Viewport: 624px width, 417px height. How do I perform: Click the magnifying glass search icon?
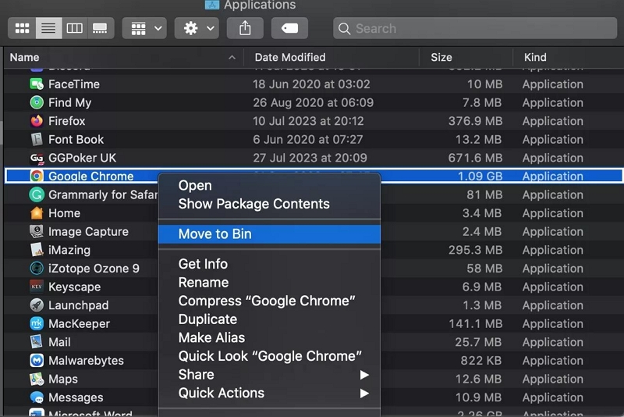344,29
